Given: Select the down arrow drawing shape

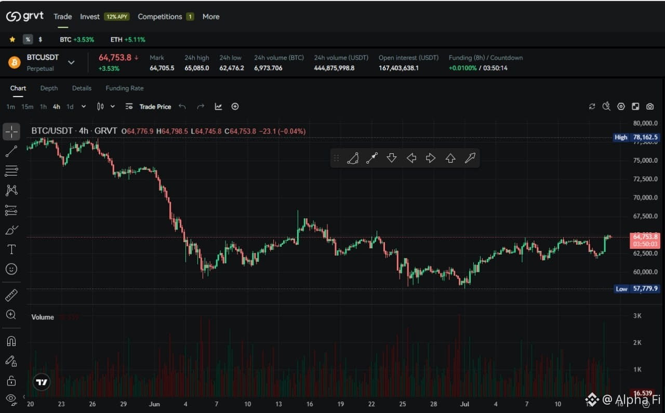Looking at the screenshot, I should (392, 158).
